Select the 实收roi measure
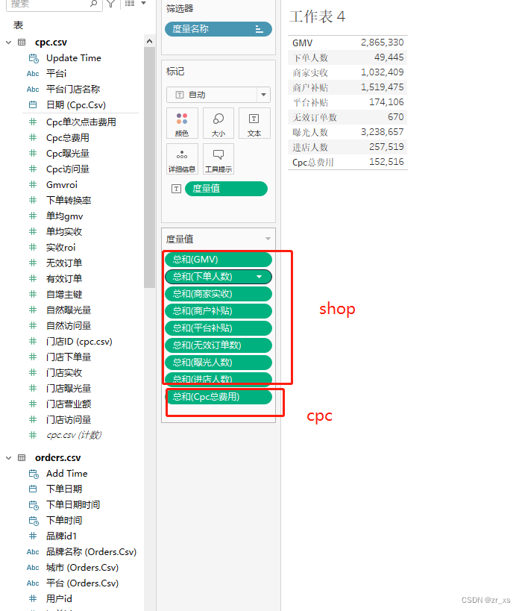 [60, 248]
